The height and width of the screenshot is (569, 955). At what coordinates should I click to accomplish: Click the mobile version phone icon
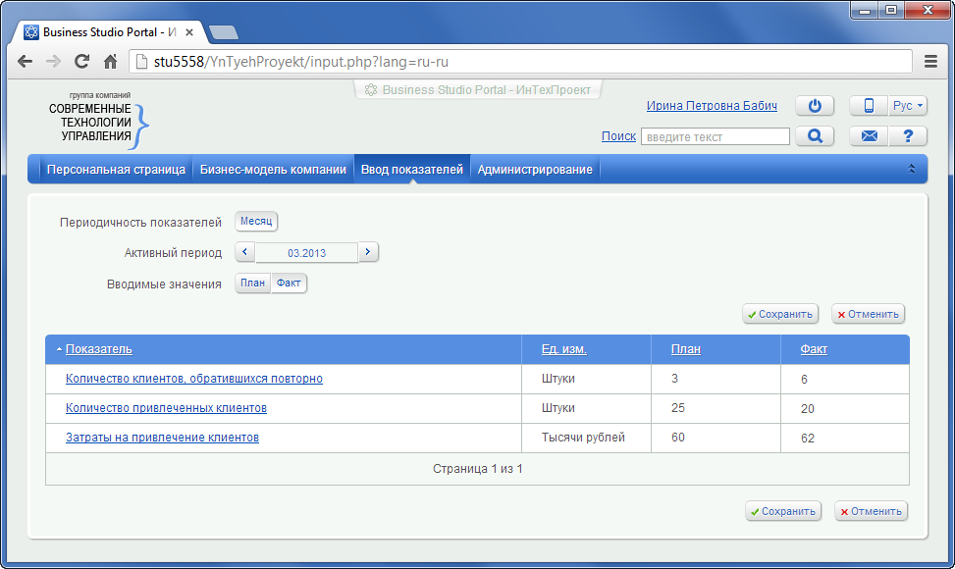(869, 106)
